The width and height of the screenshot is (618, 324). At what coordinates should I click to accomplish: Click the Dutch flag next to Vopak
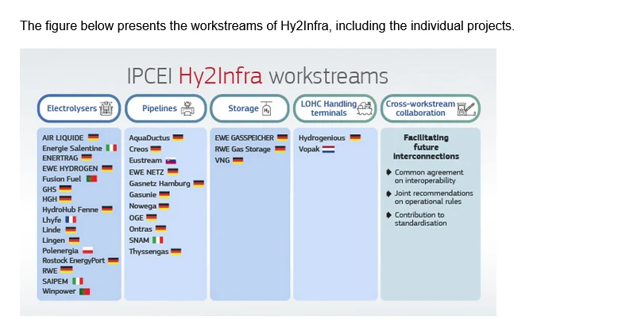coord(328,149)
